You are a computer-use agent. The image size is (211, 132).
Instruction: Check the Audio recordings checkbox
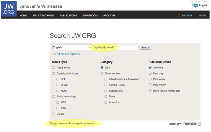click(54, 97)
